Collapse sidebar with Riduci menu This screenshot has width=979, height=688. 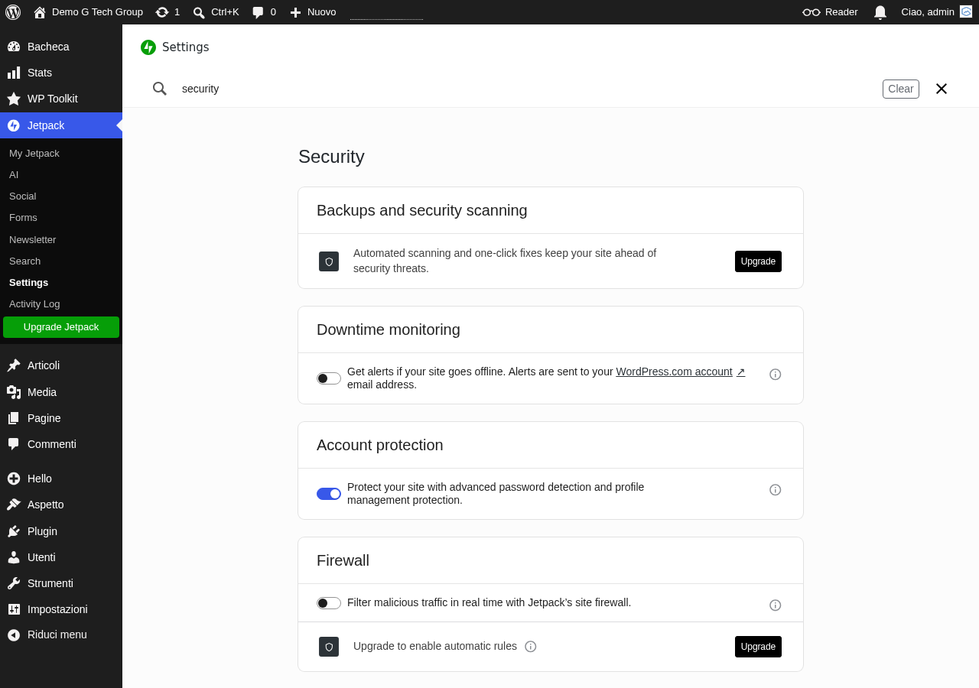coord(61,634)
